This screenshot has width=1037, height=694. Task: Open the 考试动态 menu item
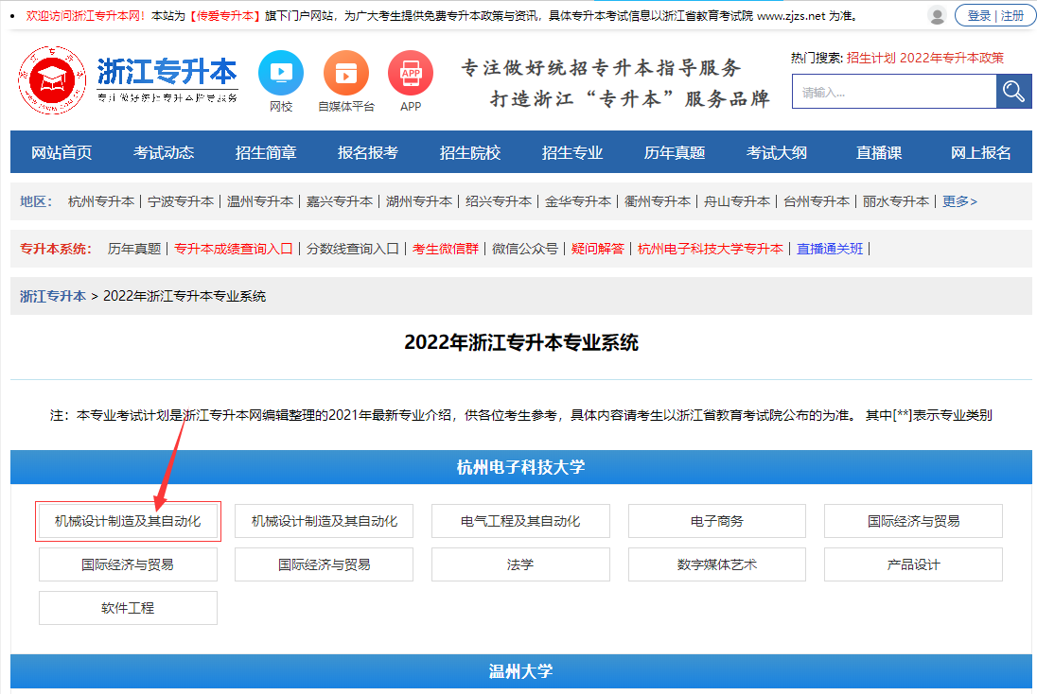click(165, 151)
